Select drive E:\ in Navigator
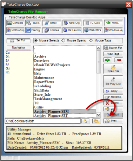 click(x=8, y=61)
